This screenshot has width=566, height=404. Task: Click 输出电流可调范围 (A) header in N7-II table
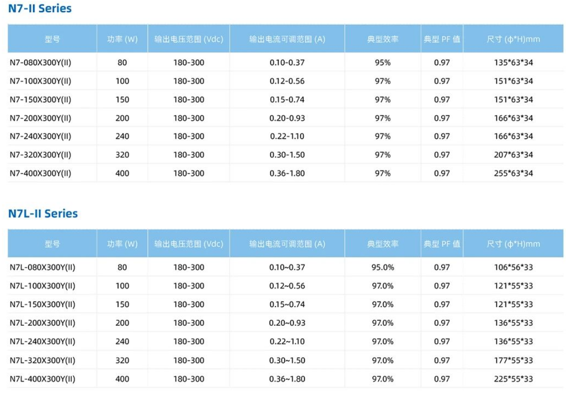pos(287,39)
